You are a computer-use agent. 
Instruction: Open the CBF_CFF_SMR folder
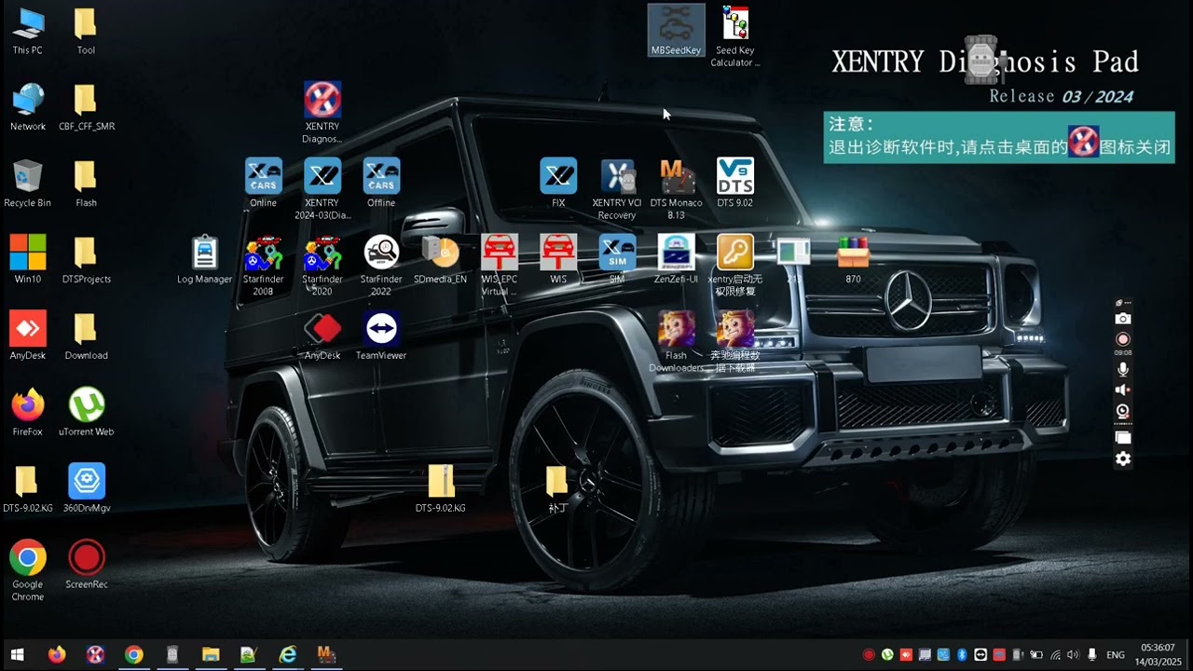pyautogui.click(x=86, y=107)
